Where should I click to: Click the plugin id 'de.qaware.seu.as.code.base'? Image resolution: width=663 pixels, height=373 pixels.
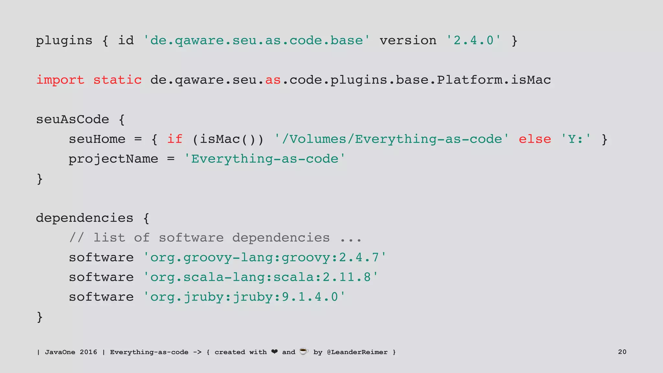click(256, 41)
